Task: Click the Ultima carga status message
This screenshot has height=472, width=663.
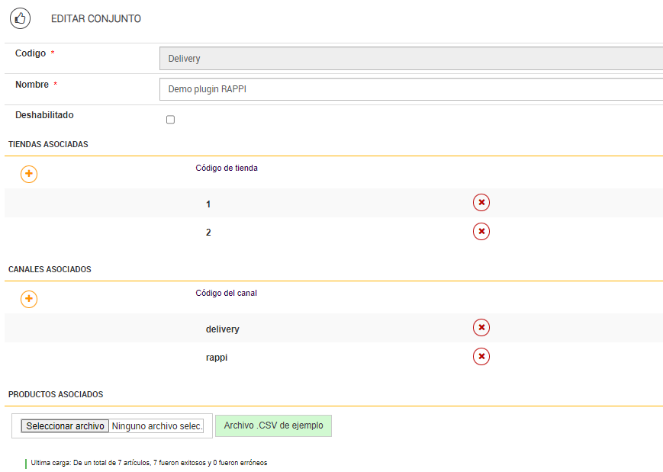Action: (149, 463)
